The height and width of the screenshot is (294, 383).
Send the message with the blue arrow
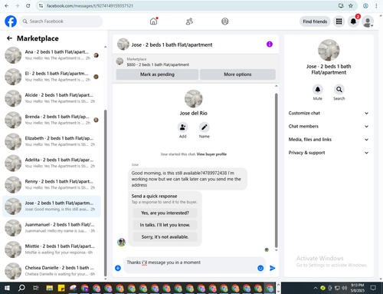click(x=273, y=268)
